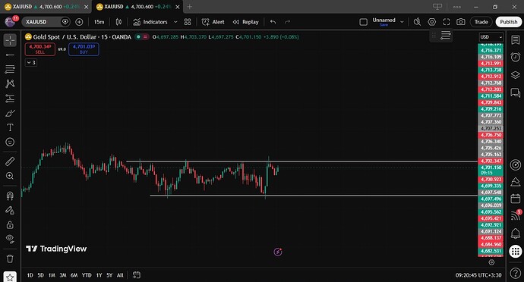Screen dimensions: 524x282
Task: Change the 15m time interval
Action: point(99,22)
